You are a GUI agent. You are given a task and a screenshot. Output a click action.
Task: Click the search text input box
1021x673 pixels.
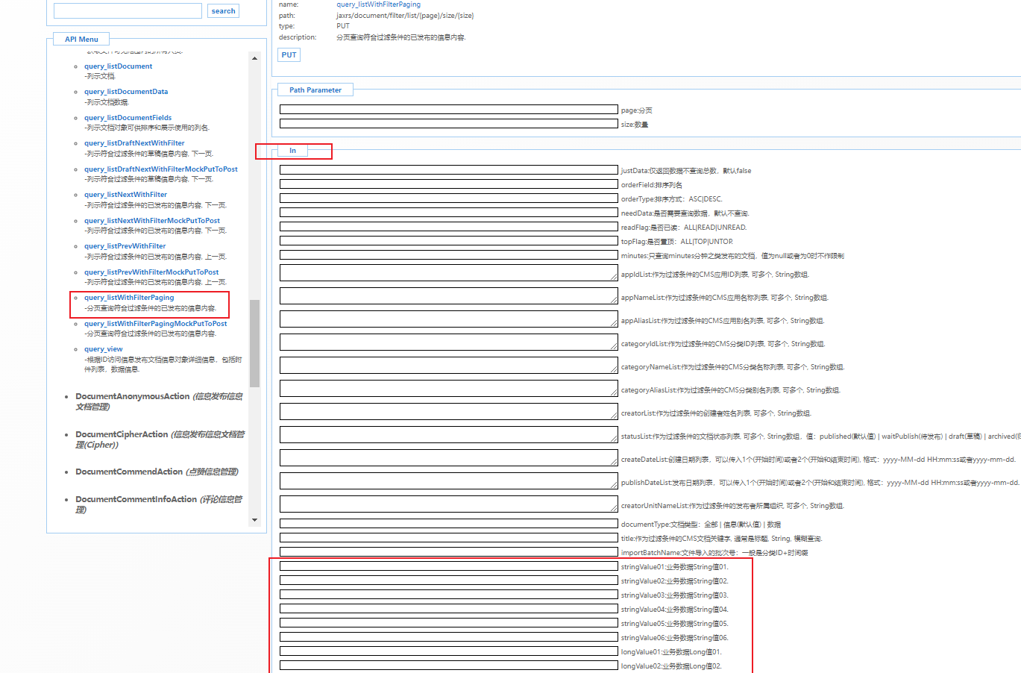tap(128, 11)
